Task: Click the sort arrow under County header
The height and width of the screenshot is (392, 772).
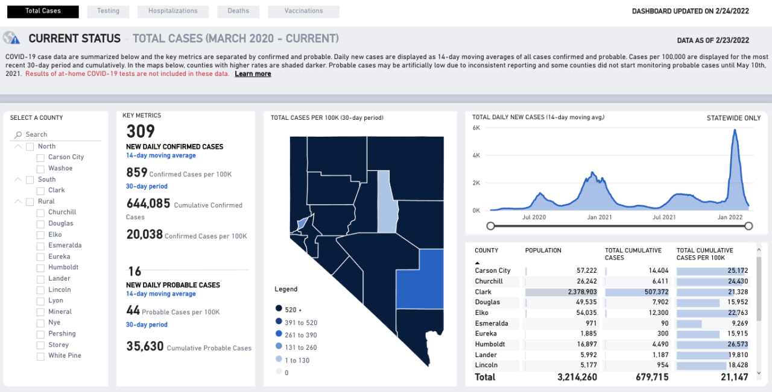Action: click(478, 263)
